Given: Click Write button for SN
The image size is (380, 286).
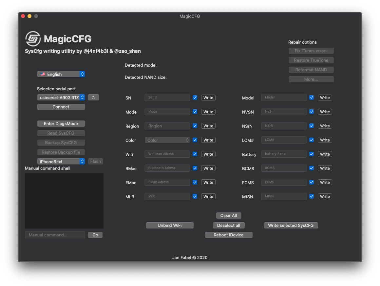Looking at the screenshot, I should [x=208, y=98].
